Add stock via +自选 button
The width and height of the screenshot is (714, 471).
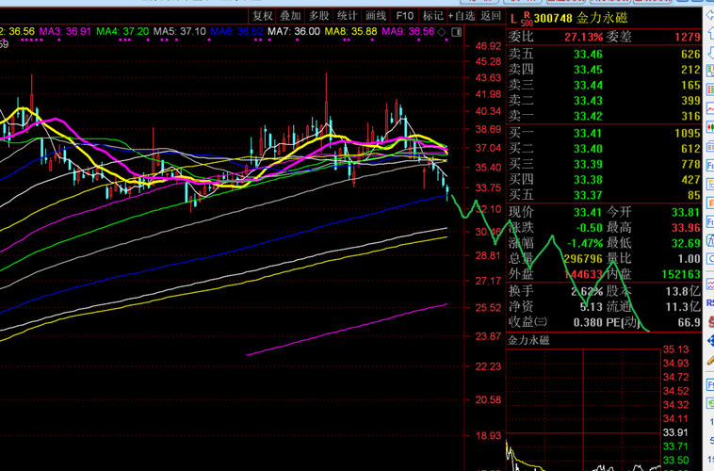pyautogui.click(x=462, y=16)
